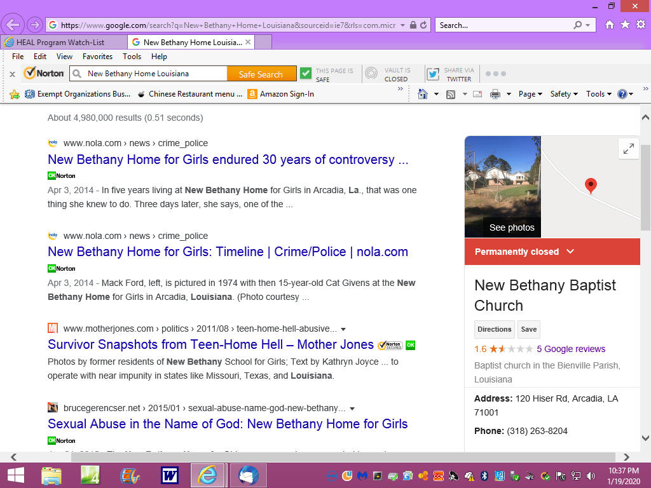The width and height of the screenshot is (651, 488).
Task: Click the browser forward arrow button
Action: pyautogui.click(x=35, y=25)
